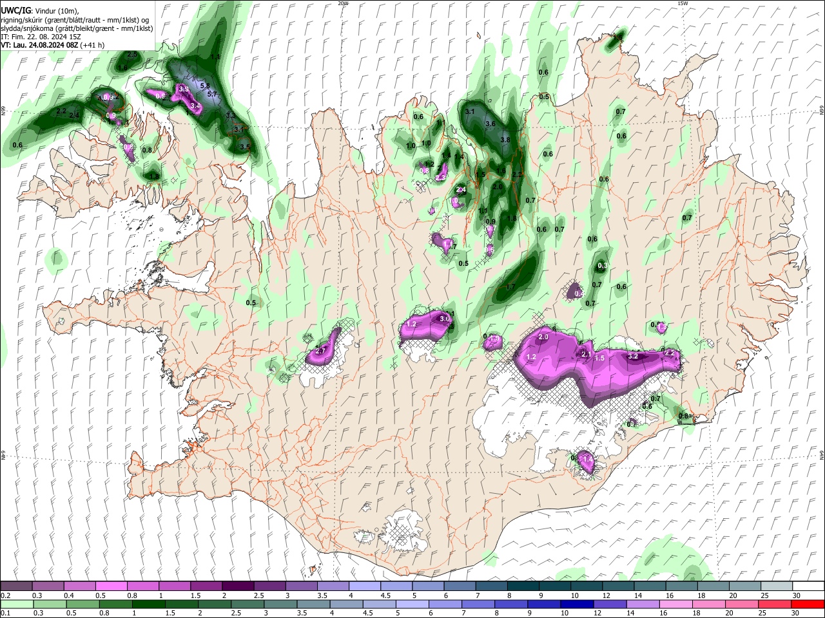Click the '(+41 h)' forecast offset text
Viewport: 825px width, 618px height.
[x=93, y=45]
